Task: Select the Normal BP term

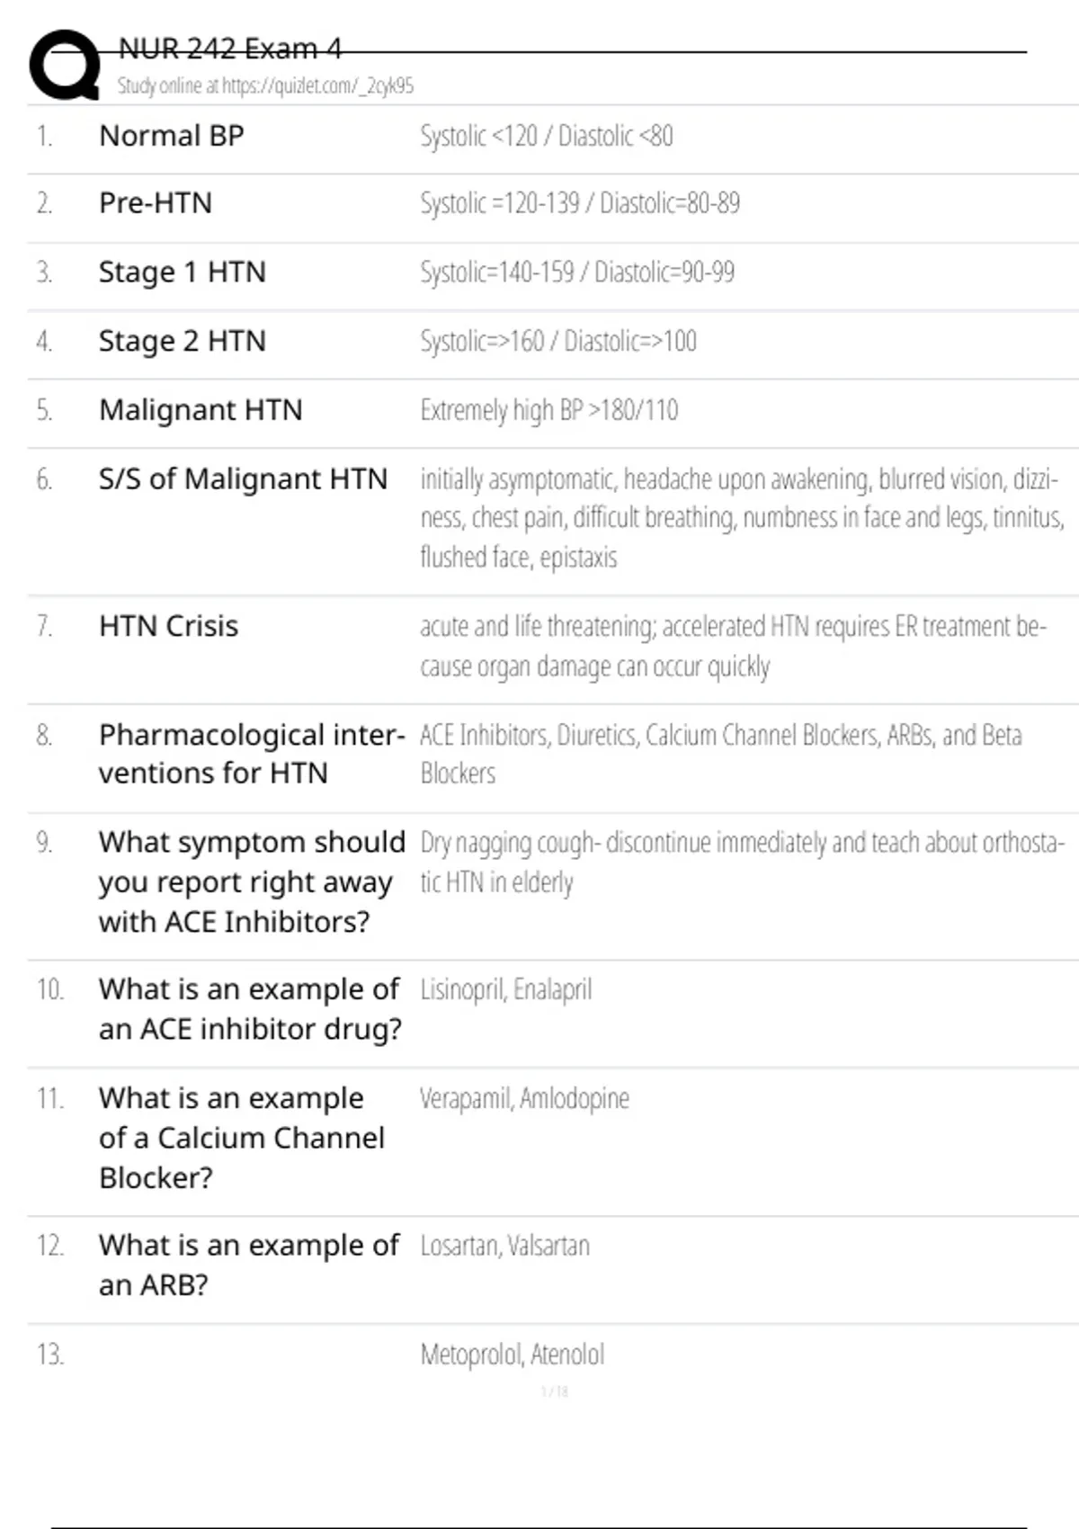Action: (x=172, y=136)
